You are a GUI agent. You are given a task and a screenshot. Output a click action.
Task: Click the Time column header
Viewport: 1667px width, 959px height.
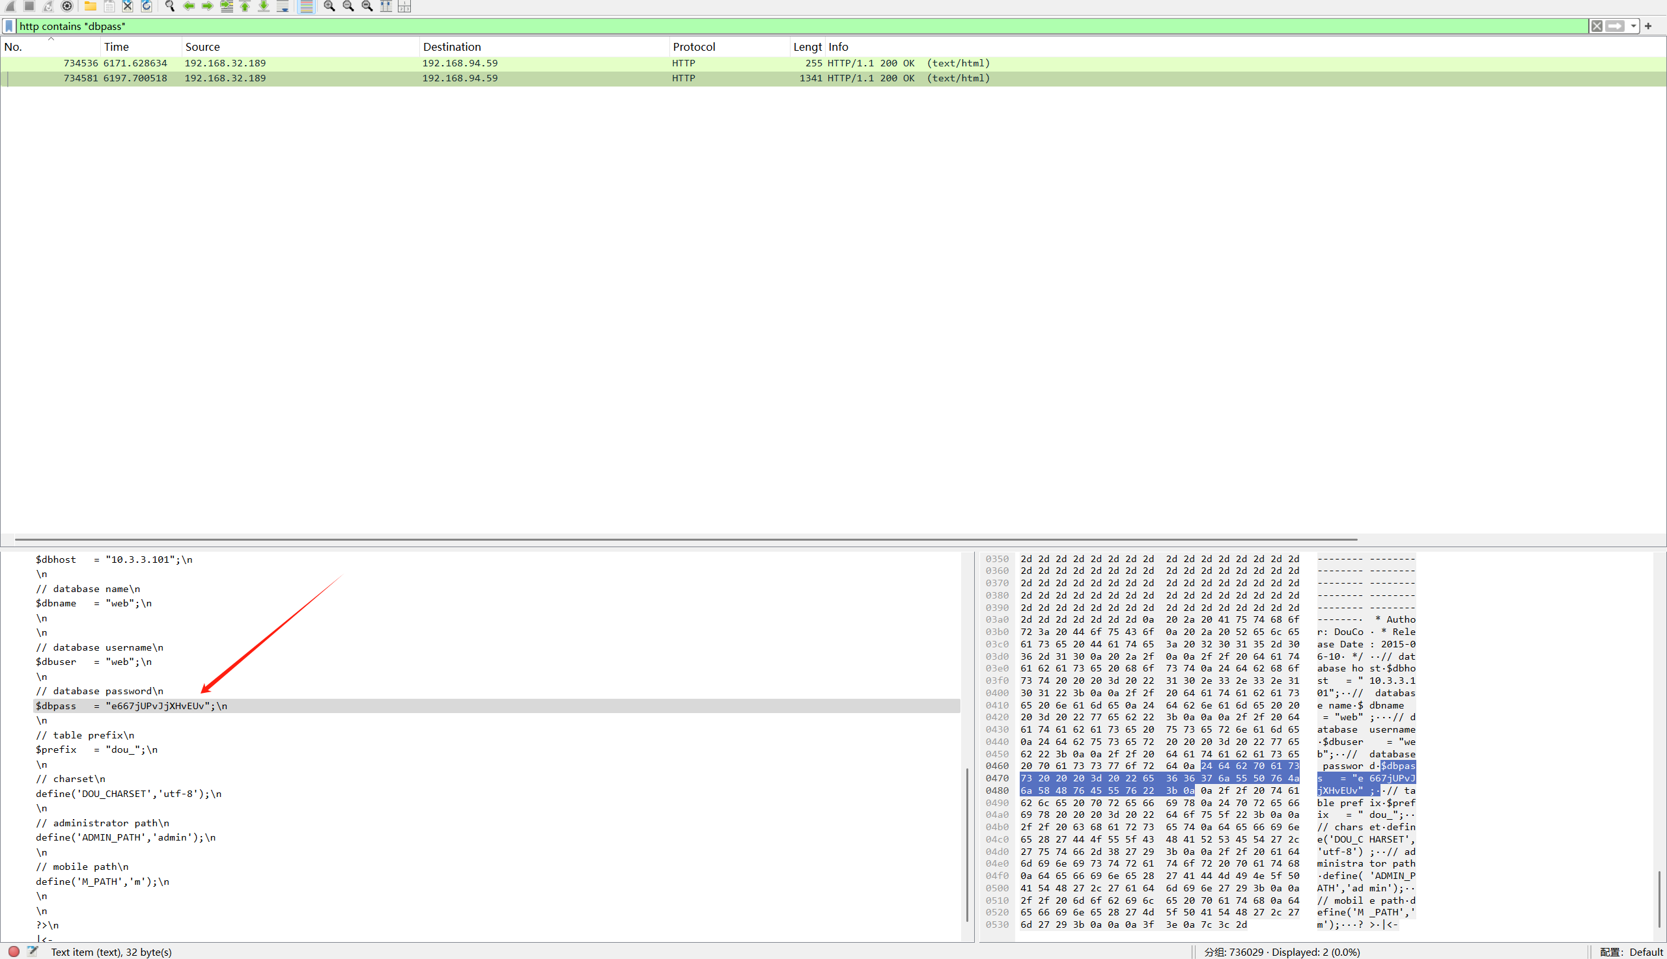tap(116, 47)
